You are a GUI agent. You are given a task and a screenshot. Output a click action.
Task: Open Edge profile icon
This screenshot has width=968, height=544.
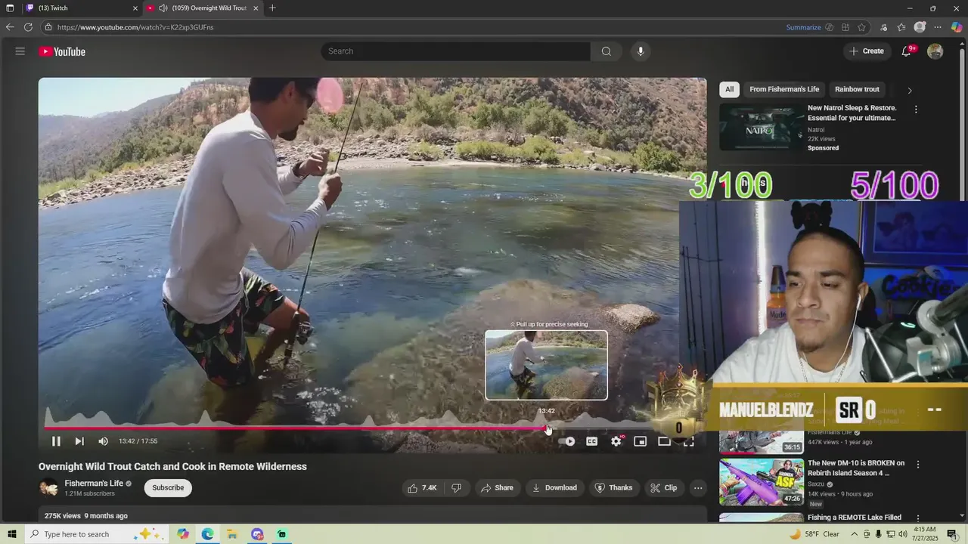coord(920,27)
